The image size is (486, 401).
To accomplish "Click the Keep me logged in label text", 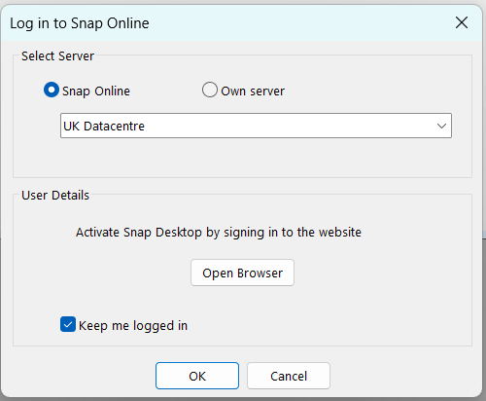I will (133, 325).
